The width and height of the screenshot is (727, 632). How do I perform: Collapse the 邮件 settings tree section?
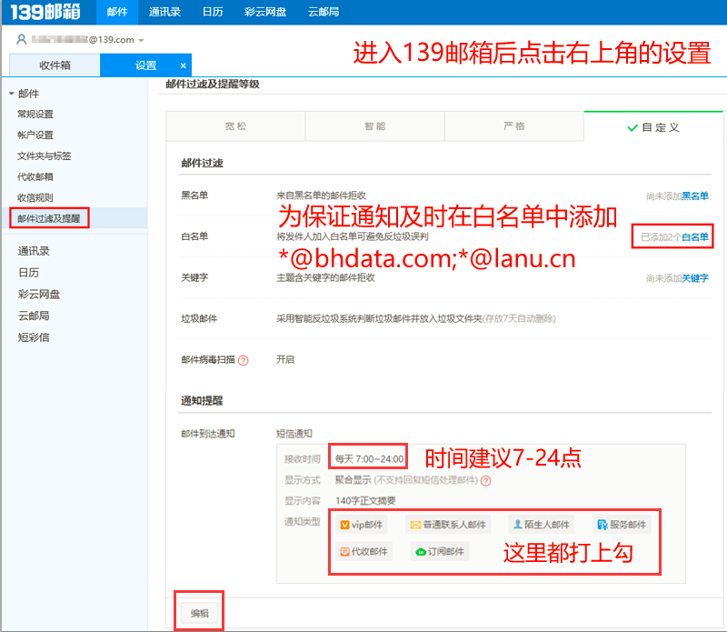coord(11,94)
